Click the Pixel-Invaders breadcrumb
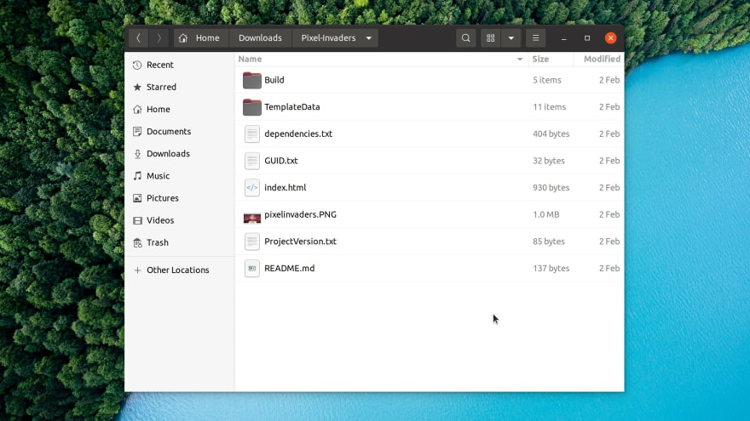The image size is (750, 421). tap(328, 38)
